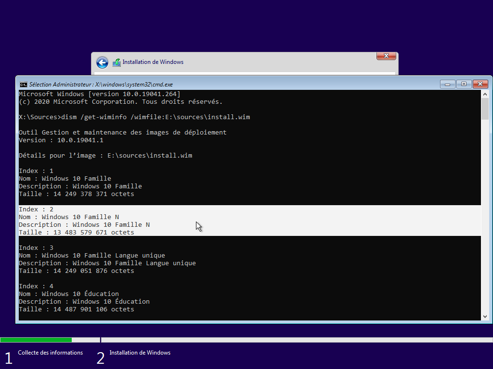Click the "Détails pour l'image" line
Screen dimensions: 493x369
[x=105, y=155]
